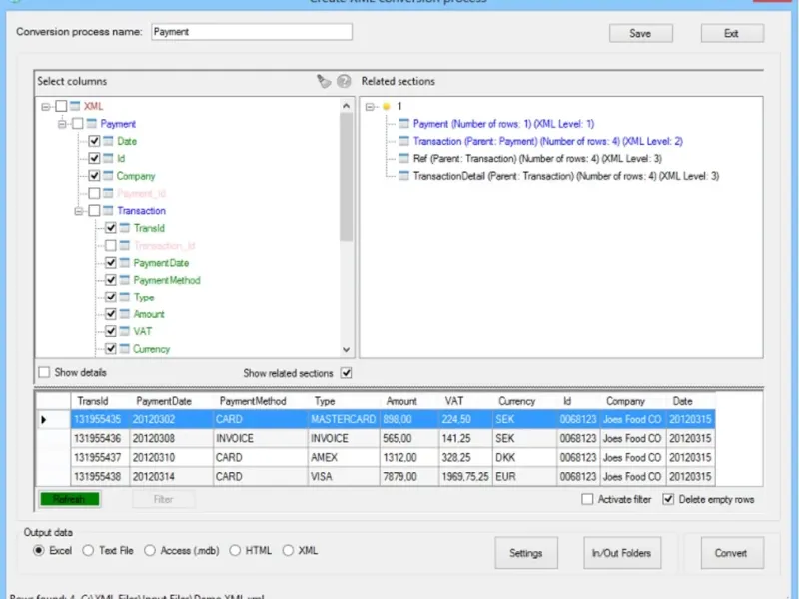The image size is (799, 599).
Task: Click the Conversion process name field
Action: click(250, 32)
